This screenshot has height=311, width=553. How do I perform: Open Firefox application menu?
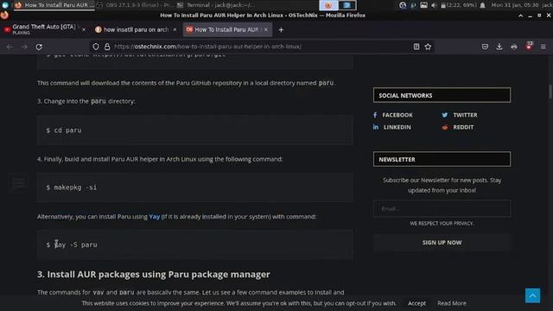pyautogui.click(x=543, y=47)
